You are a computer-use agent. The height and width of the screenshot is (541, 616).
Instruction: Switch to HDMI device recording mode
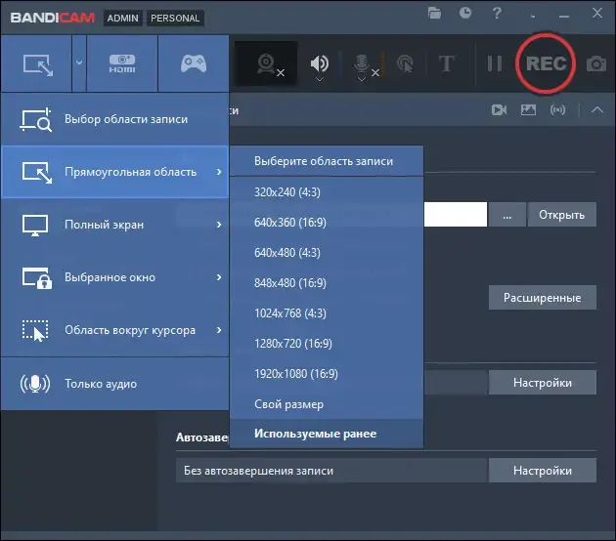pos(122,63)
